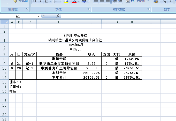Image resolution: width=176 pixels, height=121 pixels.
Task: Select column D header
Action: (x=59, y=22)
